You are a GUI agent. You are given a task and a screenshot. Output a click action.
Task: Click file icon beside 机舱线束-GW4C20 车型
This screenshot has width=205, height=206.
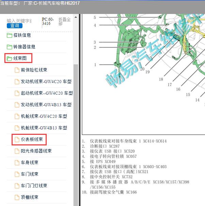(17, 116)
